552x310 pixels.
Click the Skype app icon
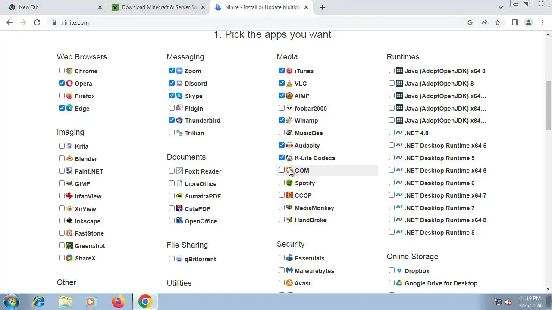click(x=179, y=96)
